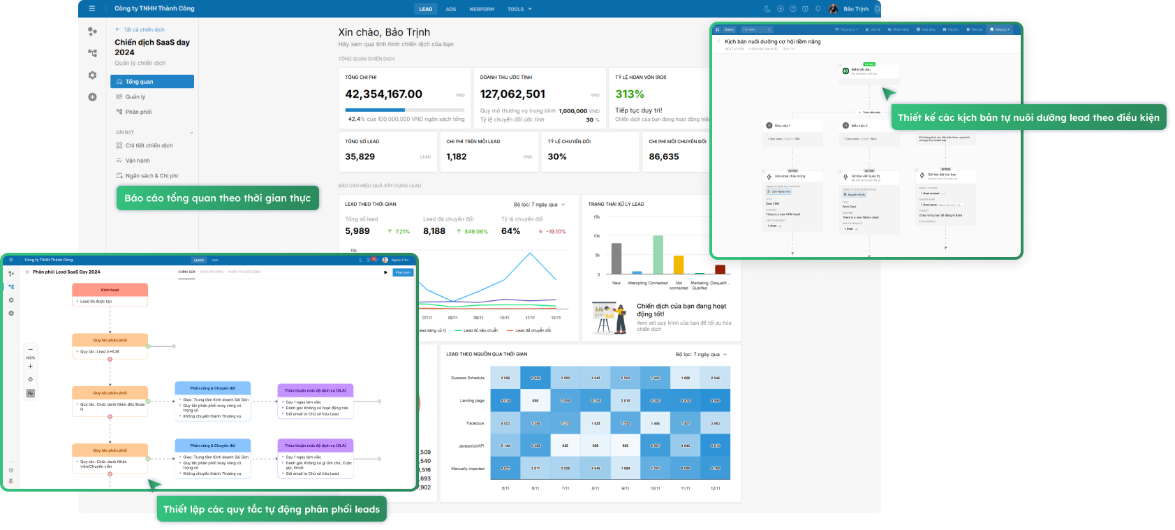Open settings gear in main dashboard left rail

[92, 75]
